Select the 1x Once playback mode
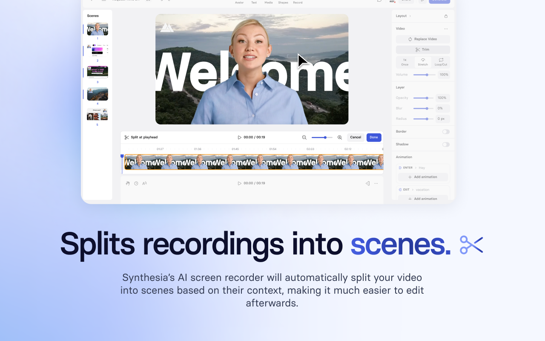Image resolution: width=545 pixels, height=341 pixels. (405, 62)
